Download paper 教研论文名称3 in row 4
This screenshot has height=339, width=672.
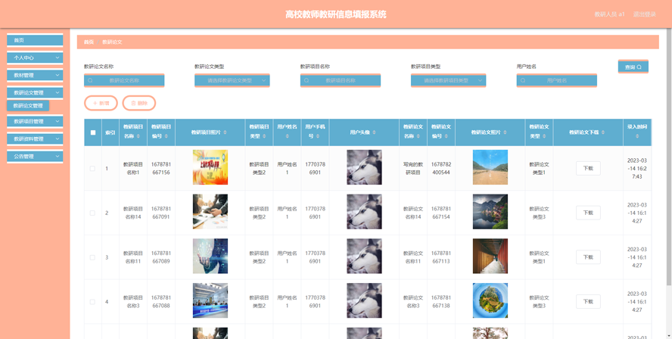pos(588,302)
